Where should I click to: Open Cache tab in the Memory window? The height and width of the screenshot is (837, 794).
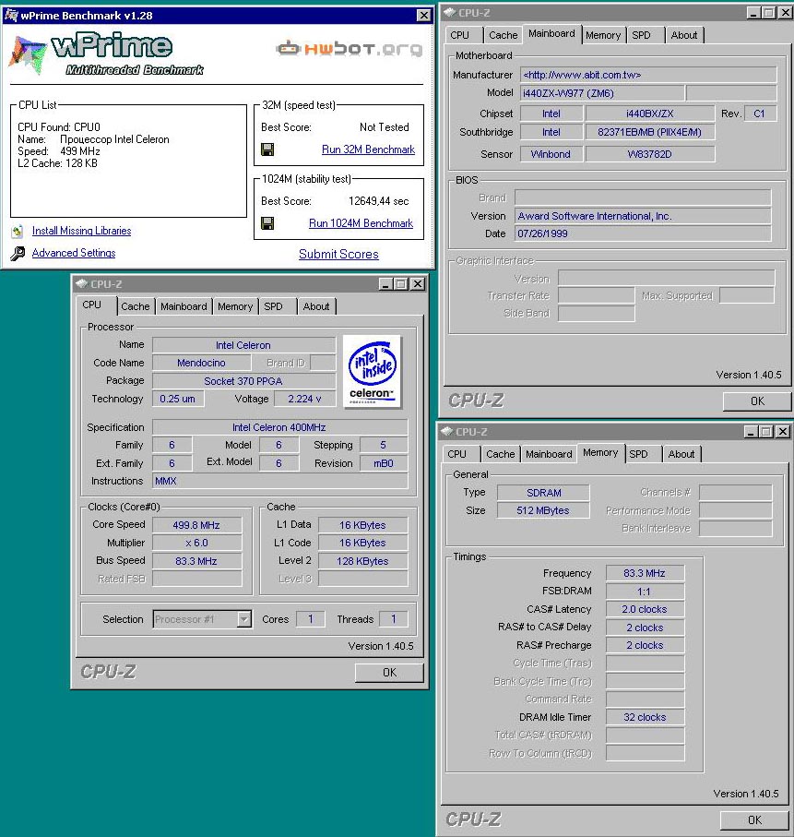pyautogui.click(x=501, y=454)
